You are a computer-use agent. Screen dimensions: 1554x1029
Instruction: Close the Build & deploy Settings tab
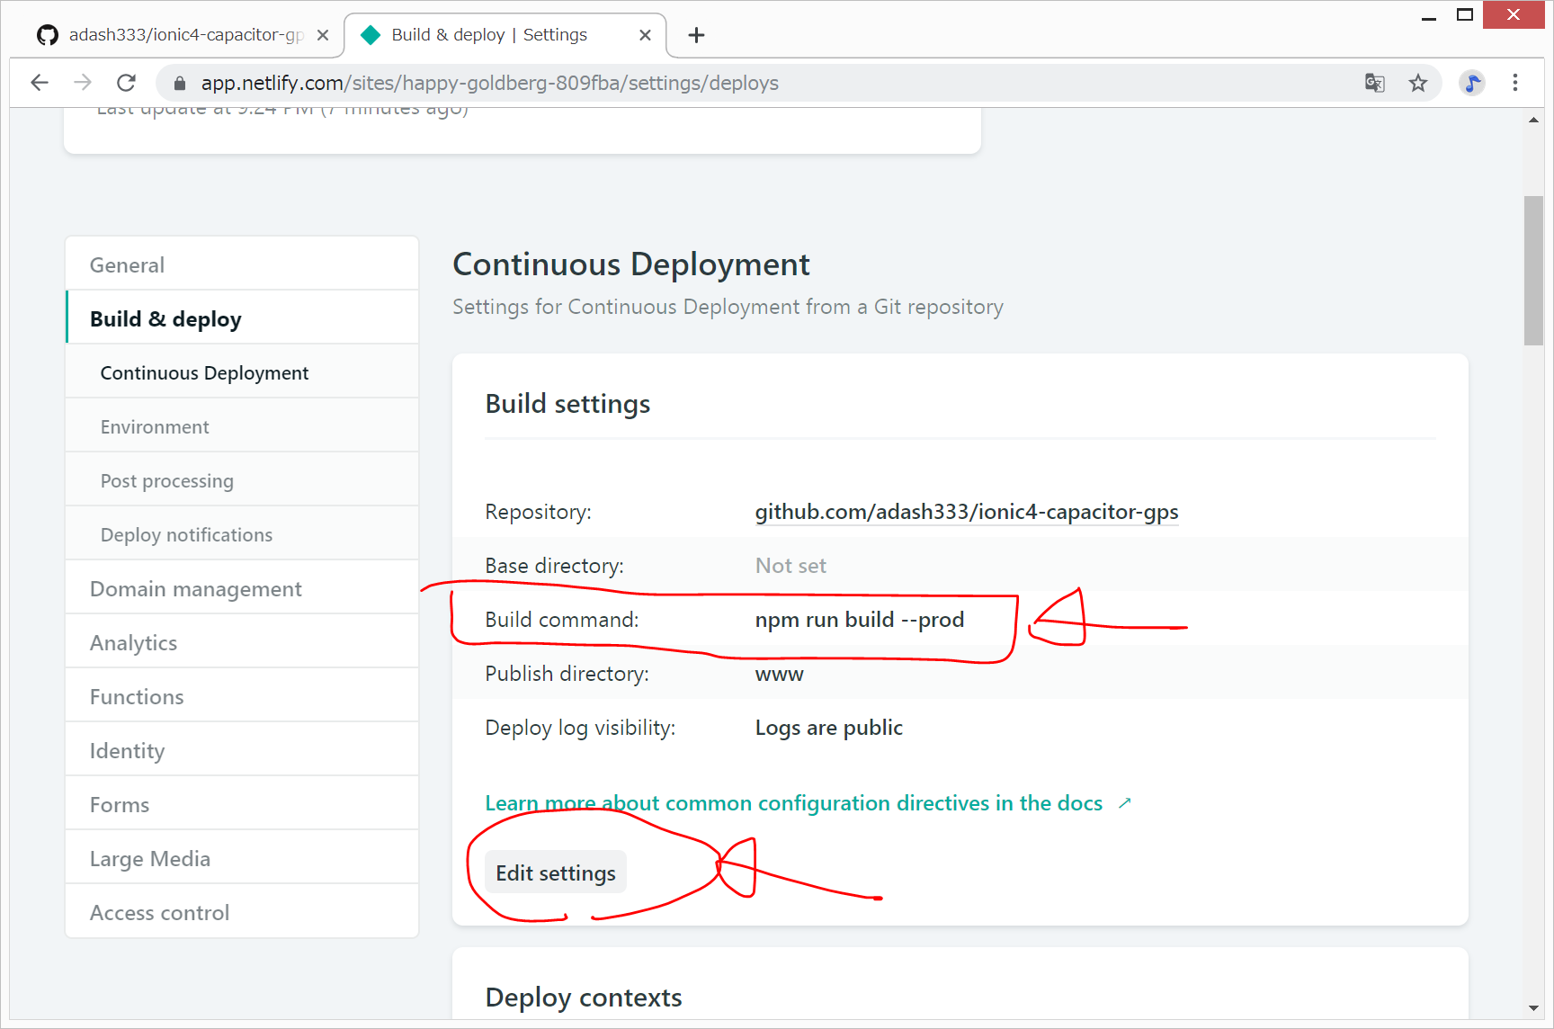pos(645,35)
